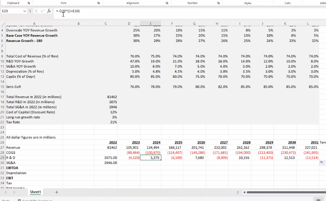
Task: Click the 5,379 R&D cell
Action: pos(151,158)
